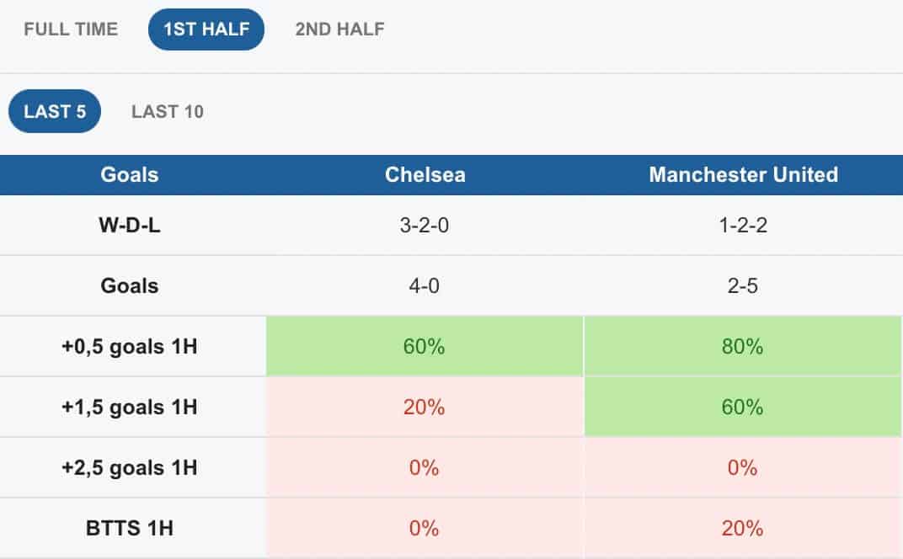The image size is (903, 559).
Task: Click the Goals column header
Action: tap(130, 174)
